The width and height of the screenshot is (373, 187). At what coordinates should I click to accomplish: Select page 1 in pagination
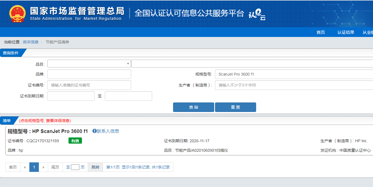(34, 167)
